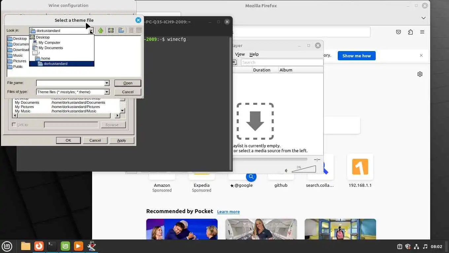This screenshot has width=449, height=253.
Task: Switch to media player taskbar icon
Action: click(x=79, y=246)
